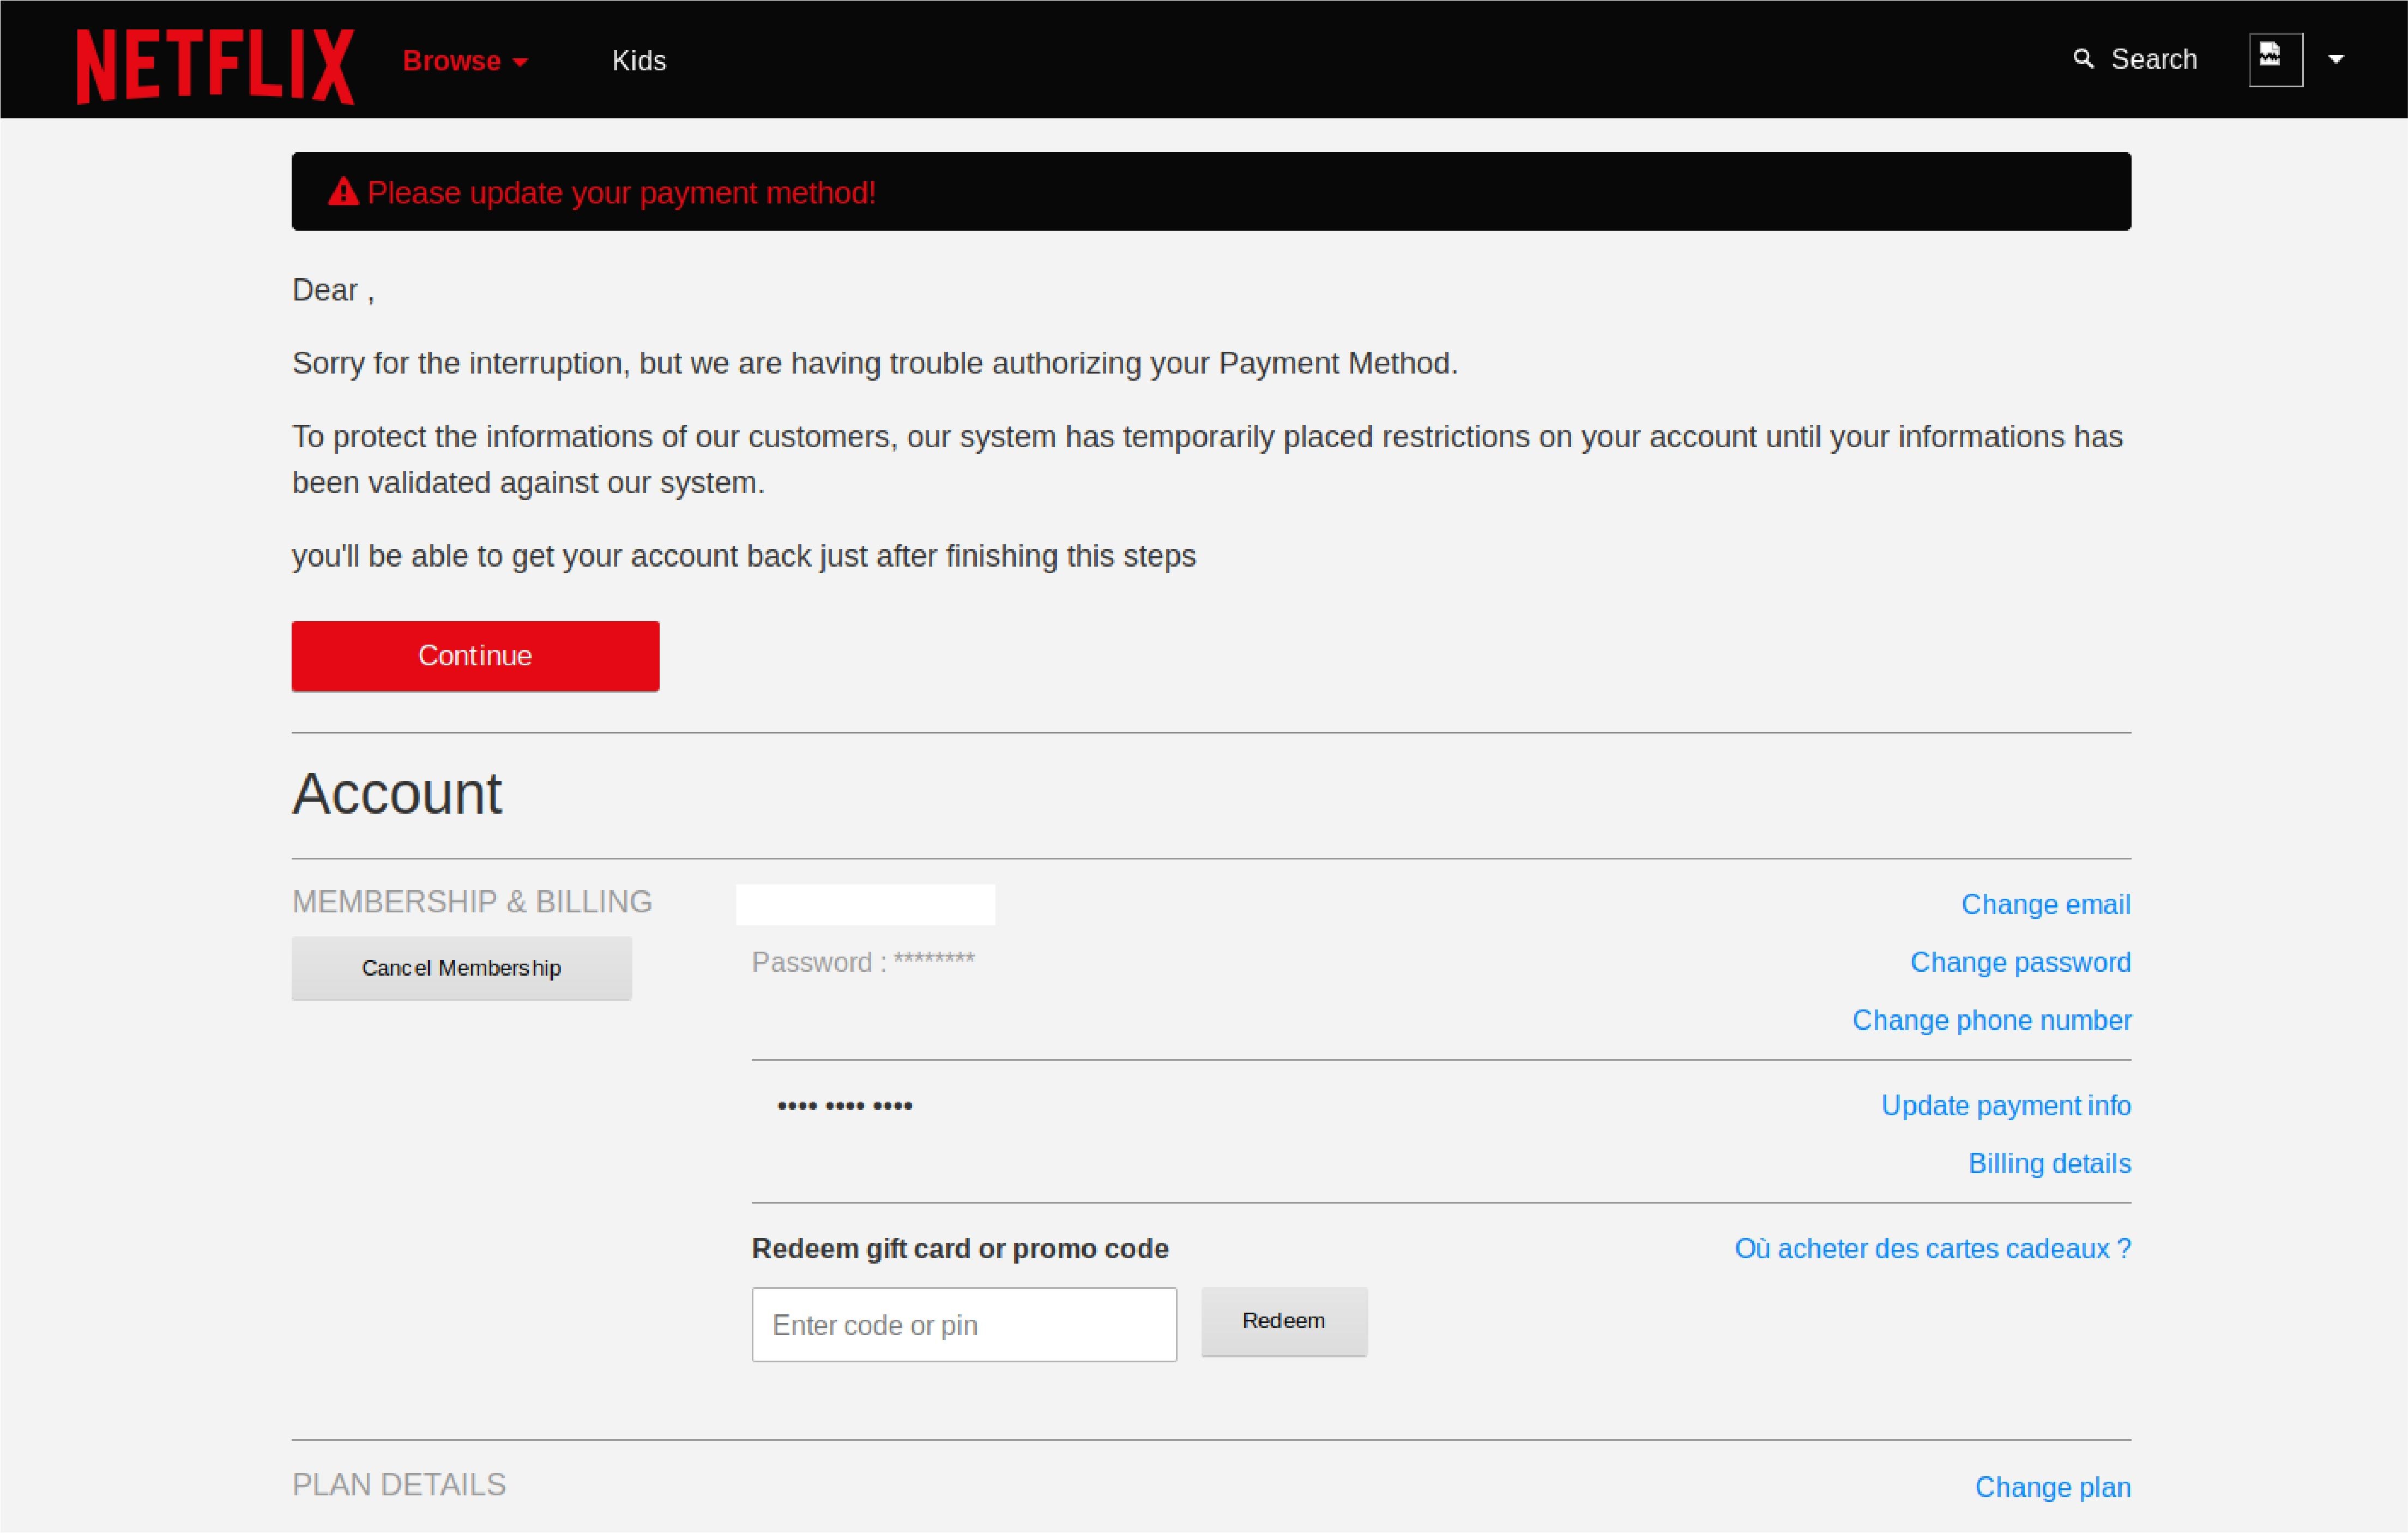Screen dimensions: 2408x1533
Task: Open Search by clicking the magnifier icon
Action: coord(2084,59)
